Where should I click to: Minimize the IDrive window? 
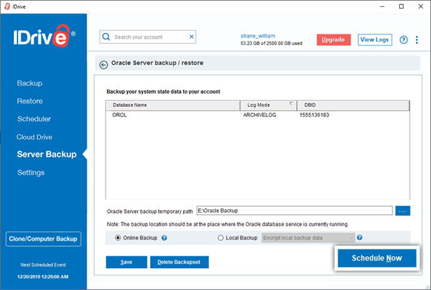point(382,6)
